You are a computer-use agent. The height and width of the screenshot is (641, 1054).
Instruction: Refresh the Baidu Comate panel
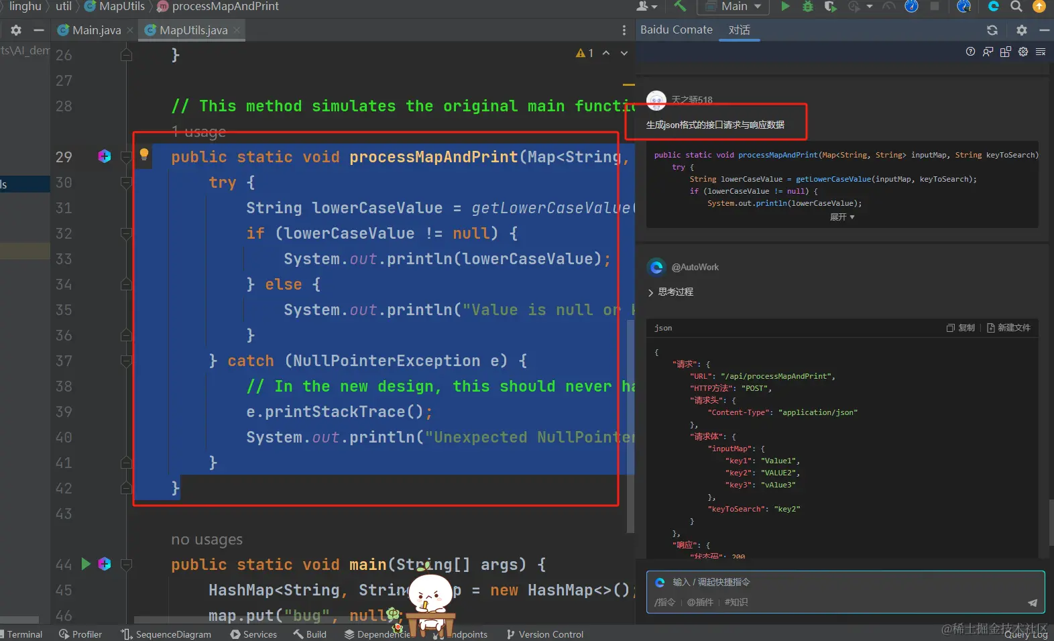point(992,30)
